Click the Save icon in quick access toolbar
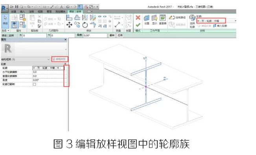This screenshot has height=155, width=256. 17,7
